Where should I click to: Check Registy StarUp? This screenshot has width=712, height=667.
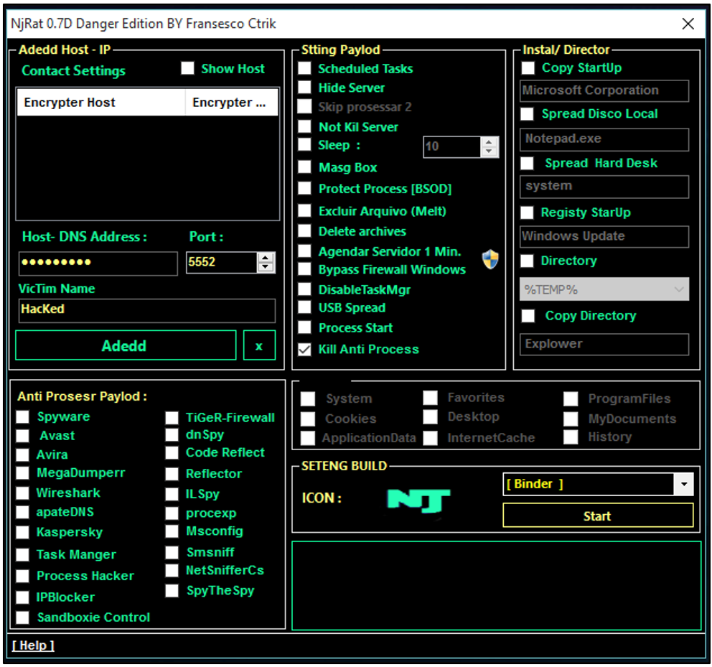coord(528,213)
